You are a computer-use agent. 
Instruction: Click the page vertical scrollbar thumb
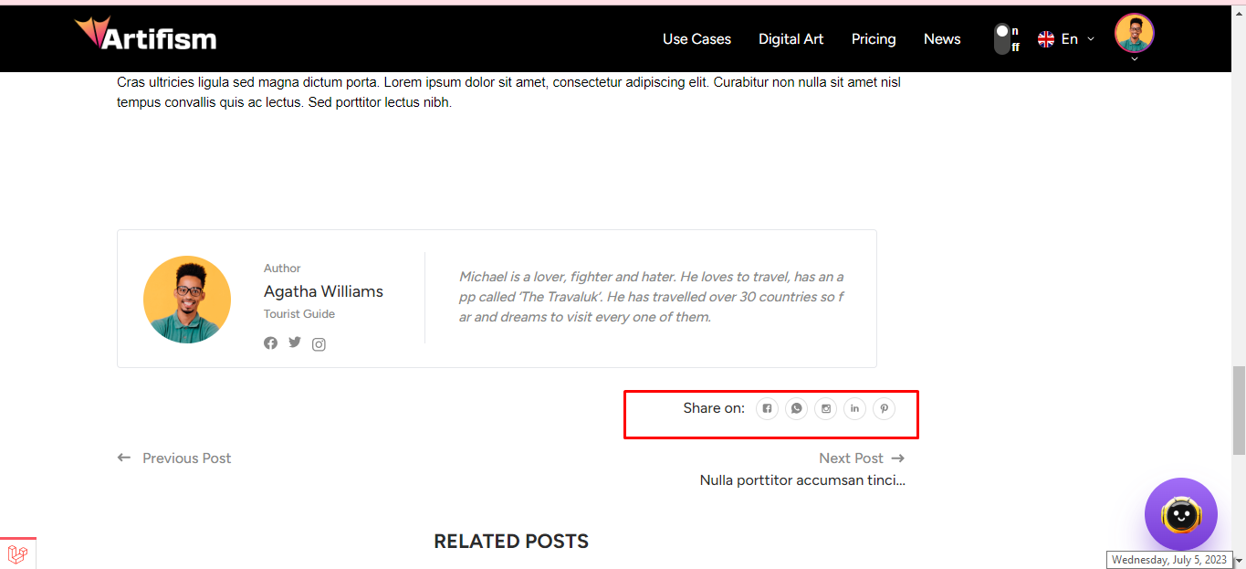click(1239, 410)
